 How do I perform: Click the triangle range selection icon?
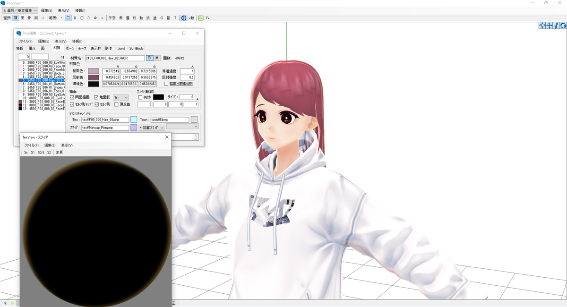89,17
